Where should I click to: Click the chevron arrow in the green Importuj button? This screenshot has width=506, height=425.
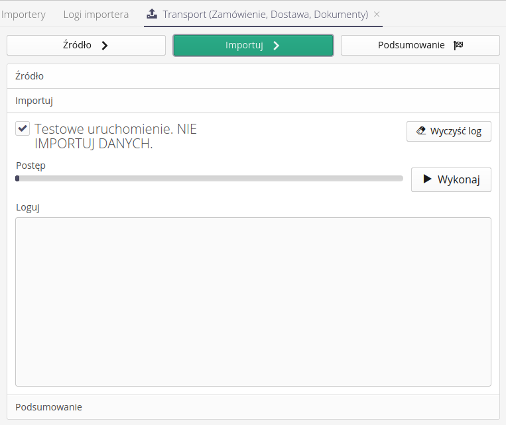pyautogui.click(x=277, y=46)
